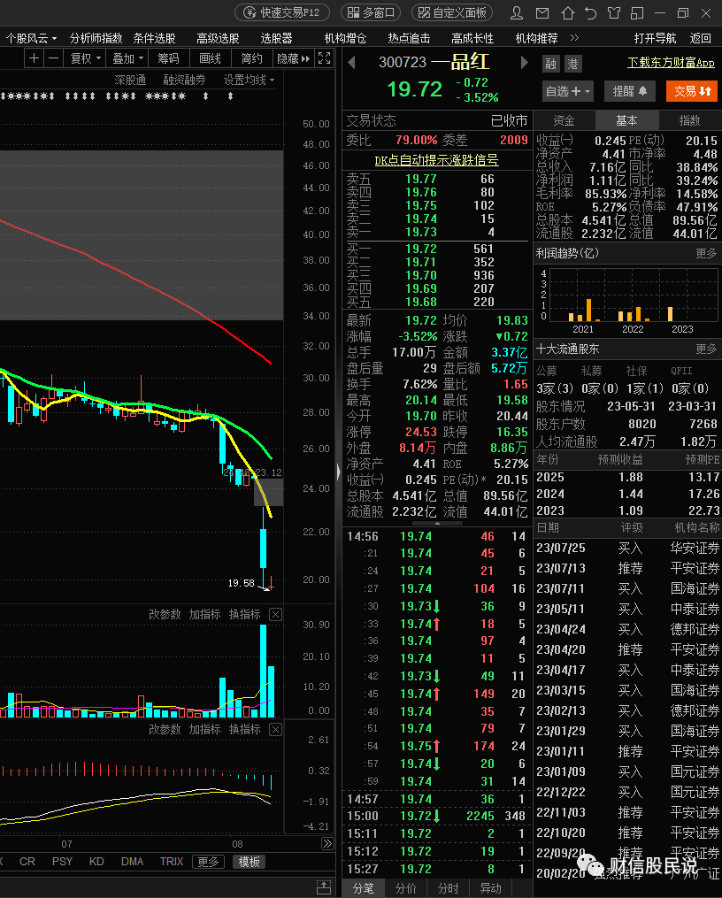
Task: Select the DMA indicator
Action: click(x=132, y=862)
